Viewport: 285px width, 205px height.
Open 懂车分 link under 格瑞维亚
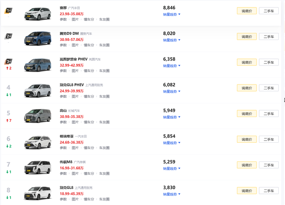tap(89, 148)
